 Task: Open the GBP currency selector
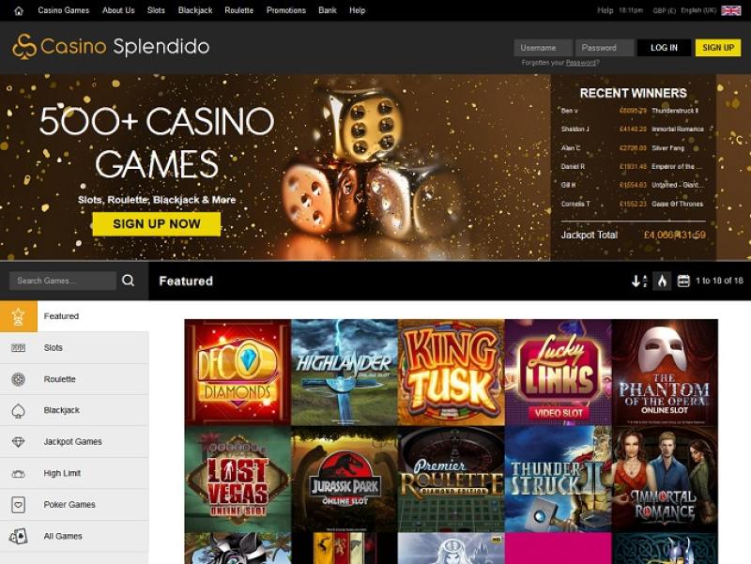[665, 10]
